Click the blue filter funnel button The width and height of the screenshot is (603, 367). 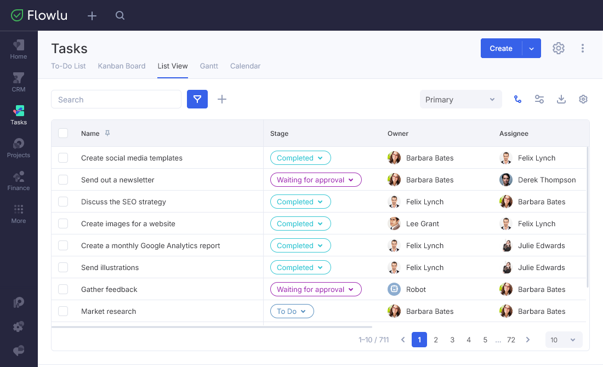pyautogui.click(x=197, y=99)
